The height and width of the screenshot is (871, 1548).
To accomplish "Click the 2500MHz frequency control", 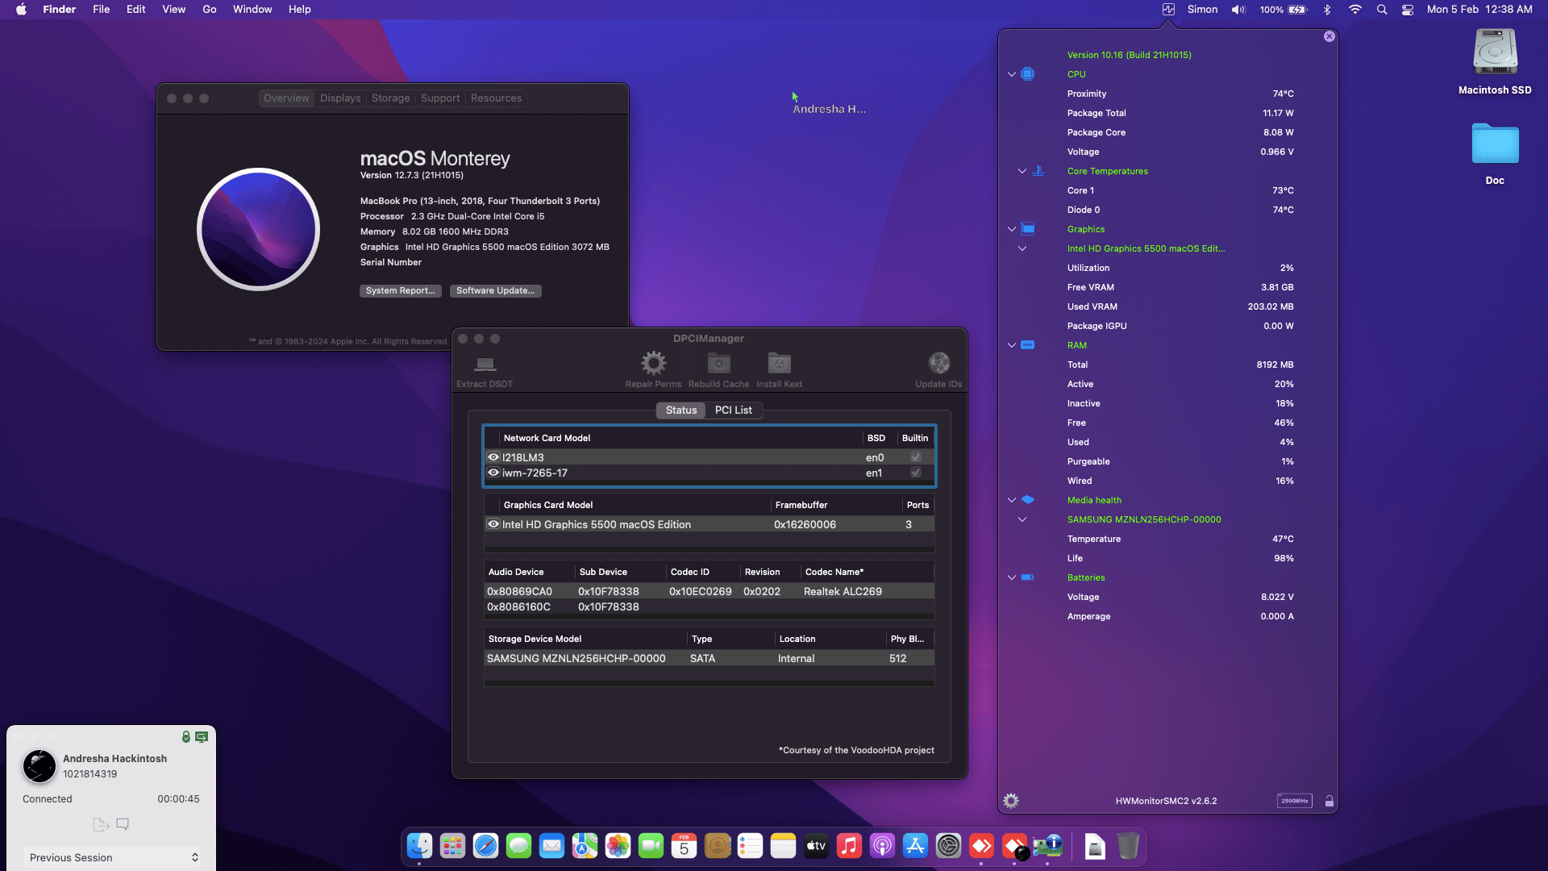I will (x=1295, y=800).
